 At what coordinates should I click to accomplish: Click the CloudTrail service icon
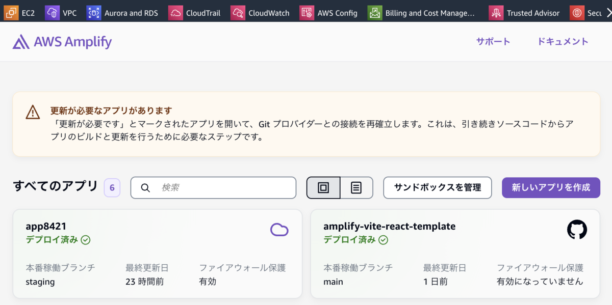click(x=175, y=13)
